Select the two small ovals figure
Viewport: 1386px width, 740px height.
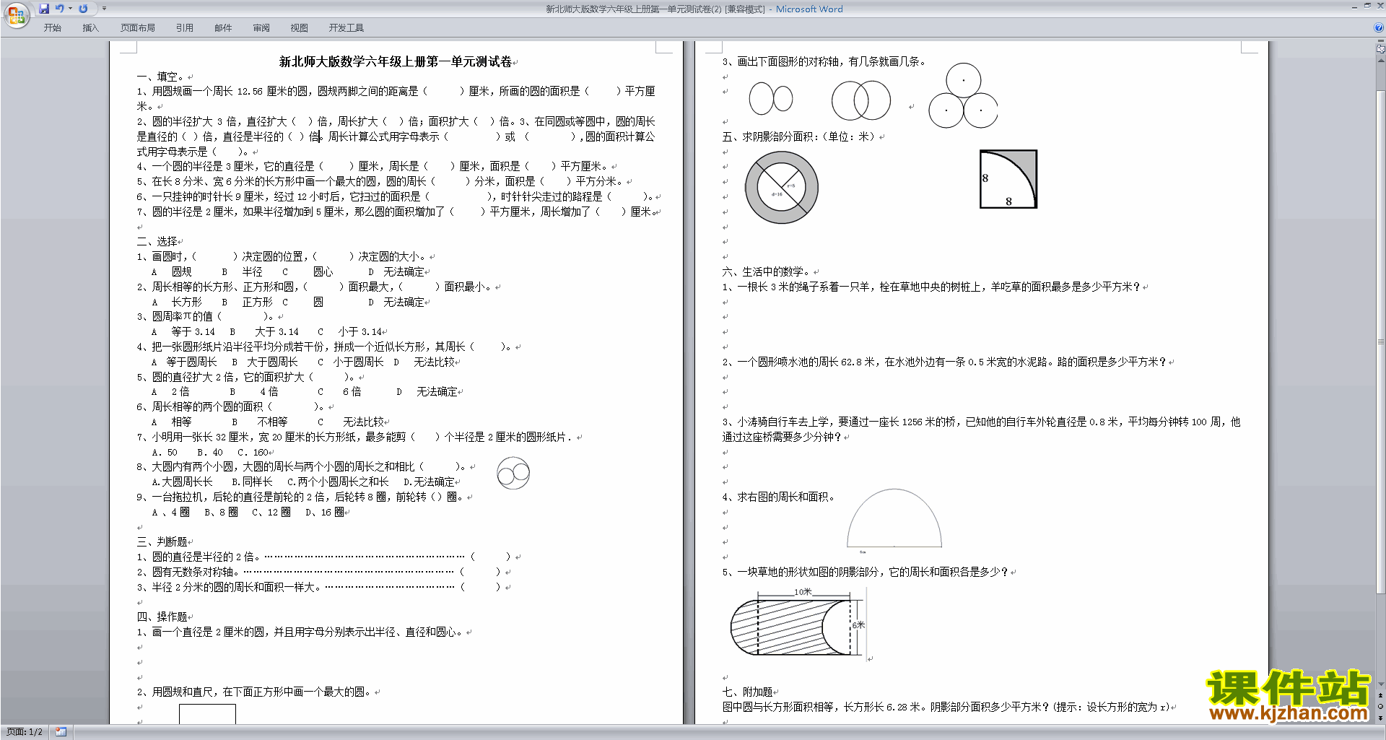point(770,99)
